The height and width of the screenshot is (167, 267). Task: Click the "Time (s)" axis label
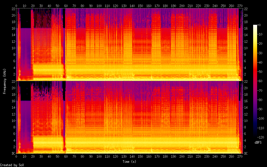129,162
